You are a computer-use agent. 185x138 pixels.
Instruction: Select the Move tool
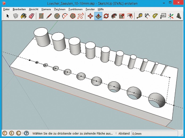pyautogui.click(x=90, y=16)
